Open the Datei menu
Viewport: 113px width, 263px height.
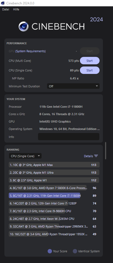(6, 9)
